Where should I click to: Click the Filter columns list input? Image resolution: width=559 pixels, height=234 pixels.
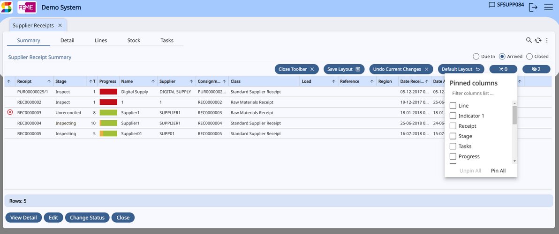click(481, 94)
